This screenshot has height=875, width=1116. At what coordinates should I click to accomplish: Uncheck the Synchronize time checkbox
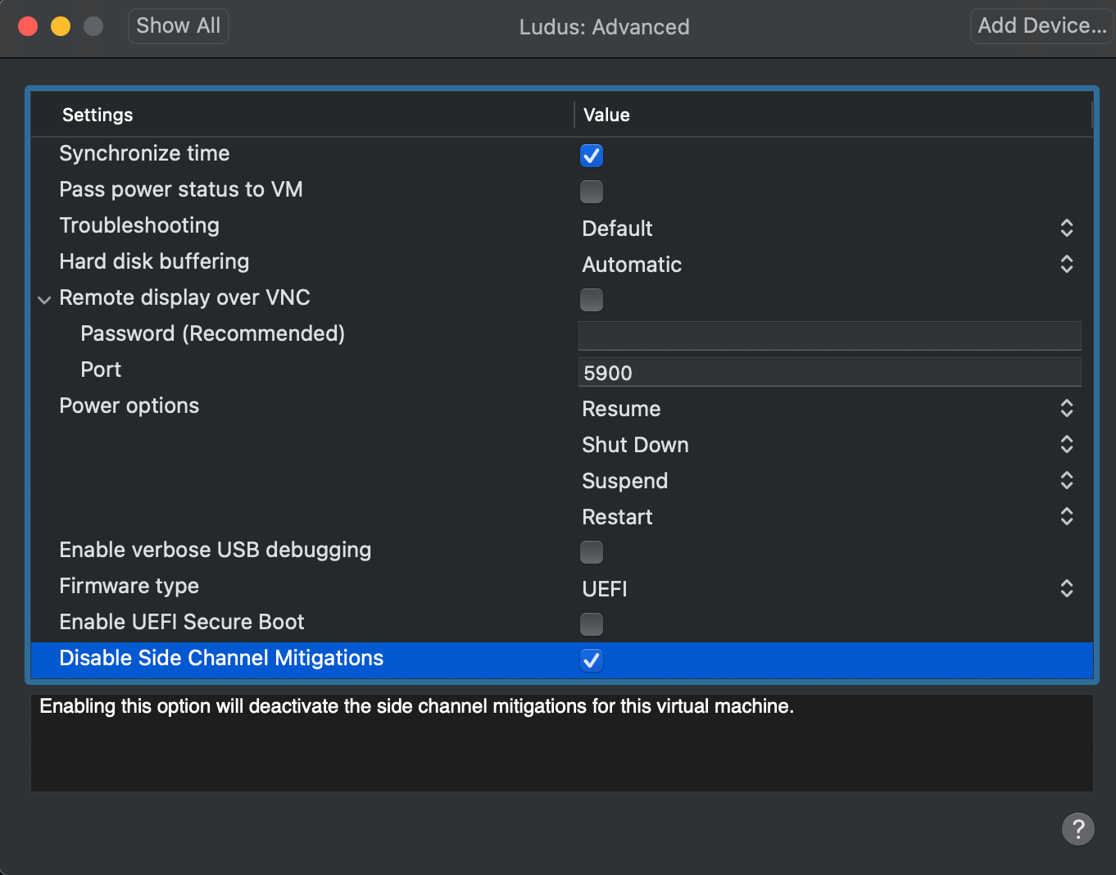click(x=591, y=156)
